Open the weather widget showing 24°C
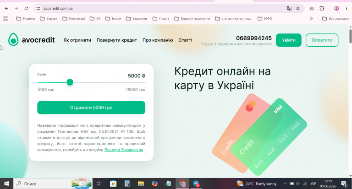The height and width of the screenshot is (189, 352). point(257,184)
